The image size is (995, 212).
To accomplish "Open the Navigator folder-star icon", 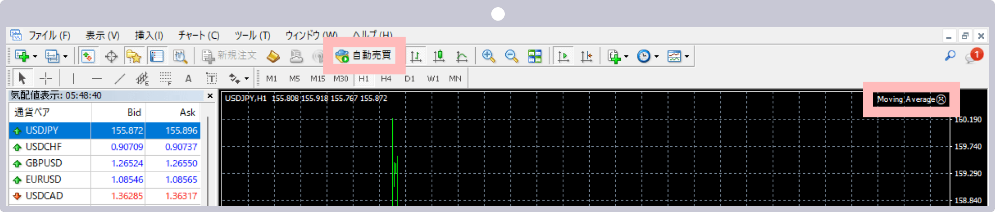I will pos(133,56).
